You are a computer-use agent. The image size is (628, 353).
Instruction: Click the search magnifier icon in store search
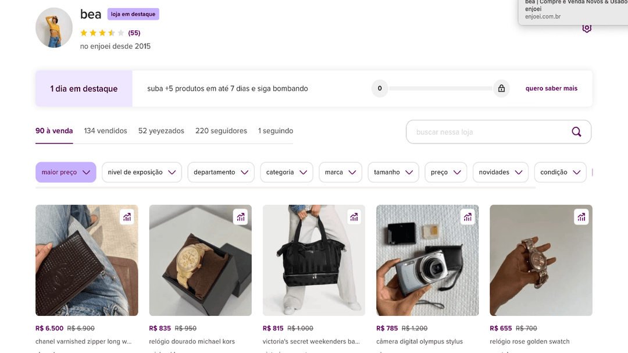pyautogui.click(x=576, y=132)
